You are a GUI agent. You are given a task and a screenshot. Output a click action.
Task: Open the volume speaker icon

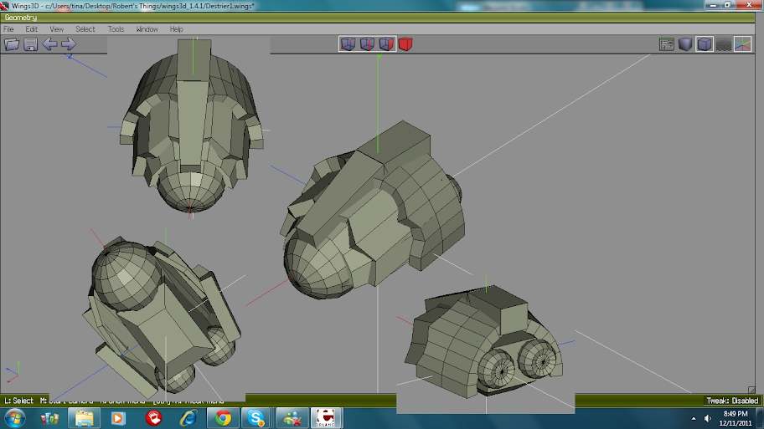coord(708,418)
